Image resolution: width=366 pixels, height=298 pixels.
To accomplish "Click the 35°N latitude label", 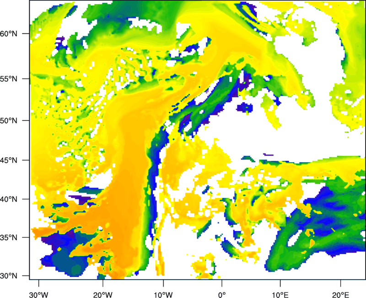I will (9, 237).
